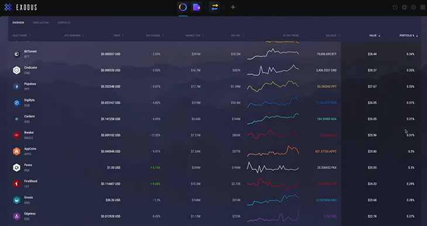Sort by 24H Change column

point(154,36)
